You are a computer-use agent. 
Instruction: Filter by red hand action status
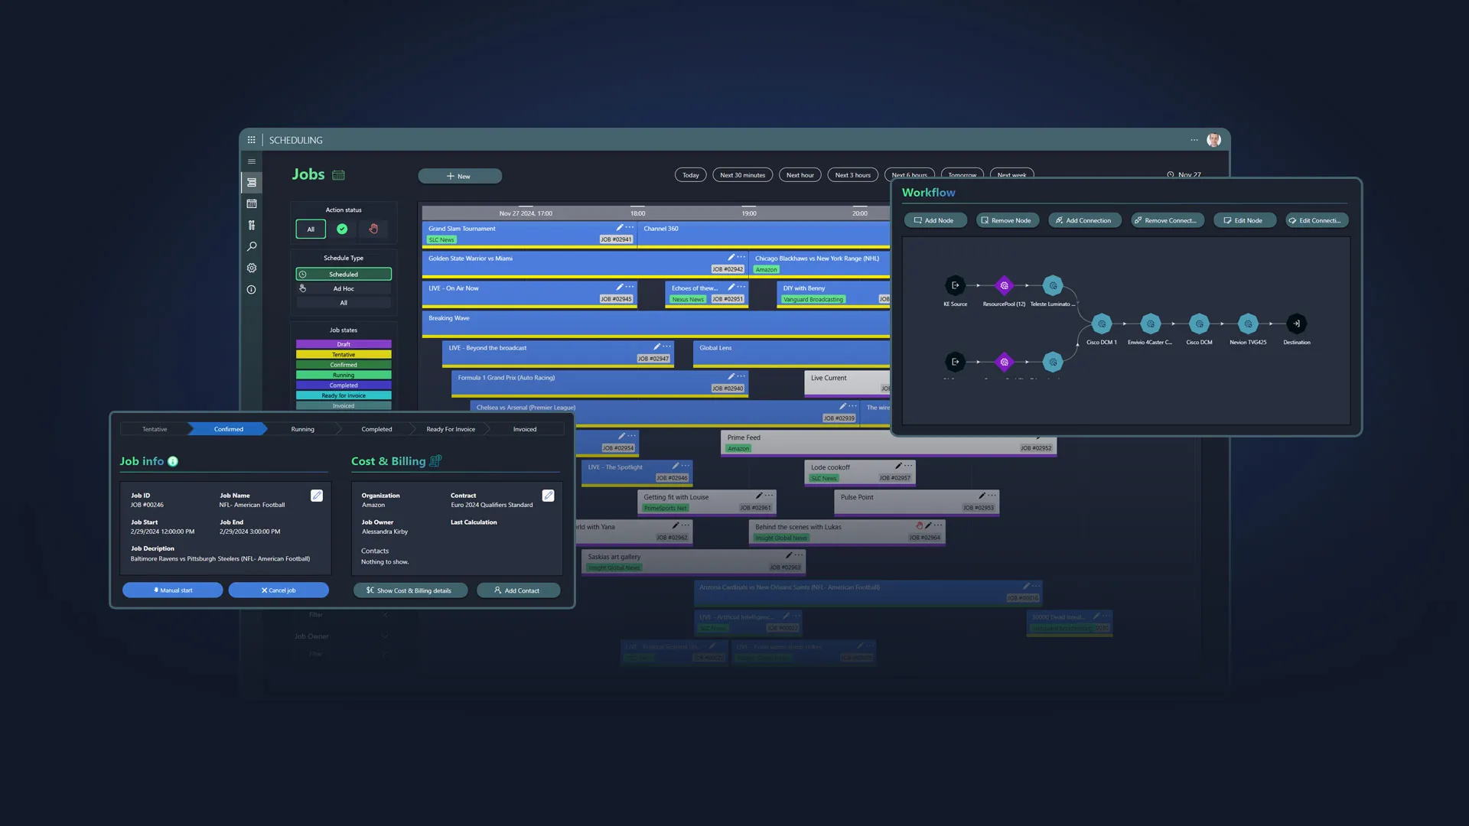coord(373,229)
